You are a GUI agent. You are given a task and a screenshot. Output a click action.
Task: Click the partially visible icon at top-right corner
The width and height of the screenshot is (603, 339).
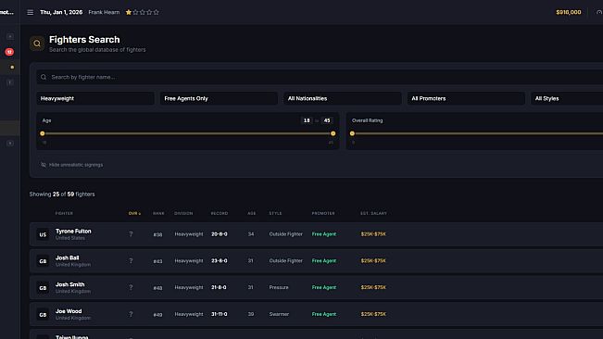click(599, 12)
